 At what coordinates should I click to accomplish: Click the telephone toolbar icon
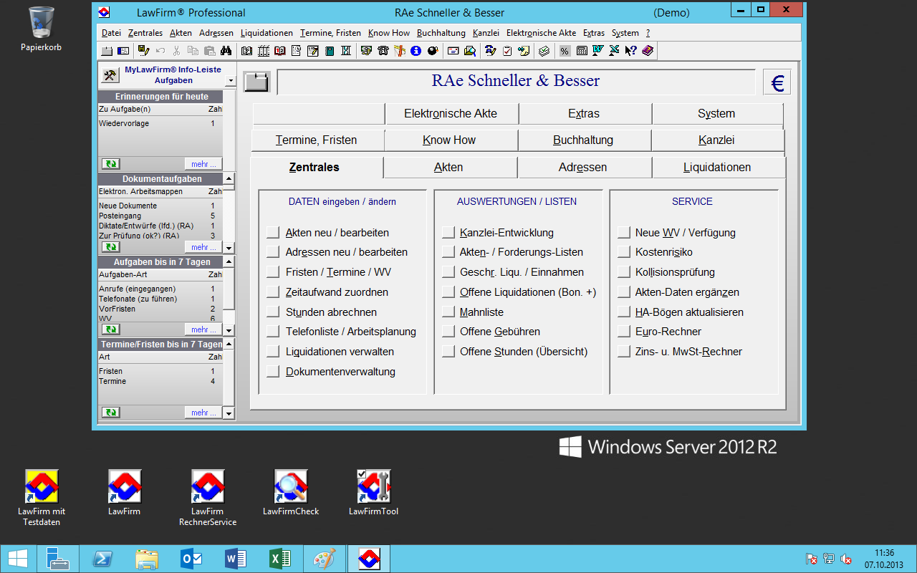383,51
